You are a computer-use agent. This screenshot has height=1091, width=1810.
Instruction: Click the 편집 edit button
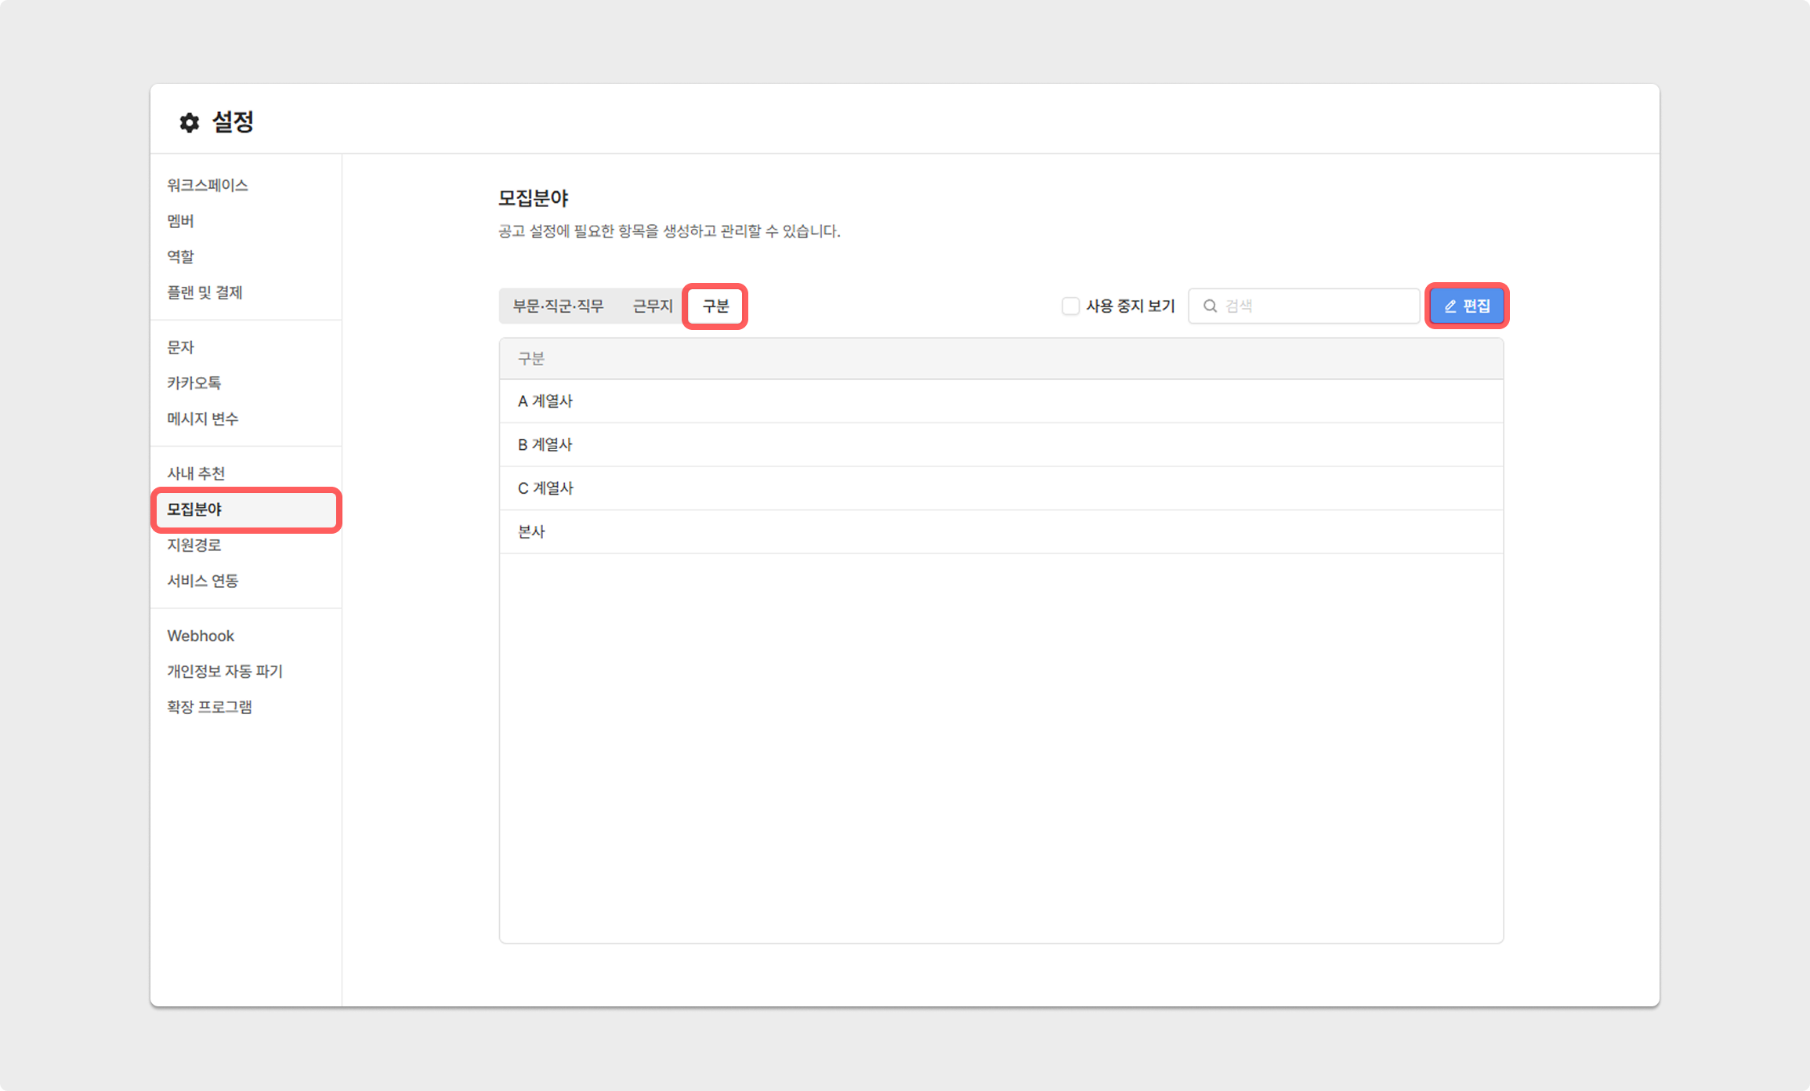[1467, 306]
